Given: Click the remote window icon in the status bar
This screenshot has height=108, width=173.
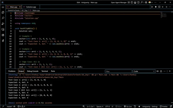Looking at the screenshot, I should coord(3,106).
